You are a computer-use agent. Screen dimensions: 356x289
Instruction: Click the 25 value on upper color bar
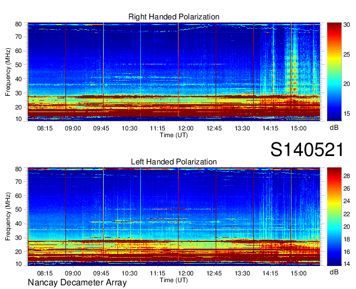point(347,55)
